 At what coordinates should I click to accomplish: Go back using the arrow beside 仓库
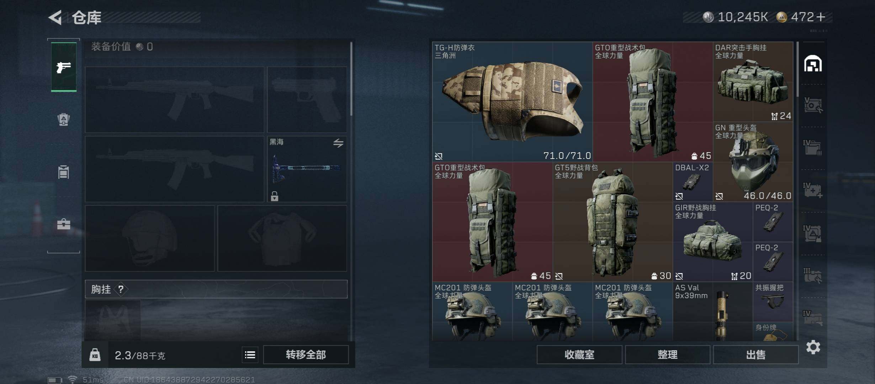55,17
